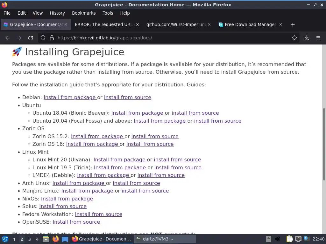Open Debian Install from package link
326x244 pixels.
click(70, 97)
